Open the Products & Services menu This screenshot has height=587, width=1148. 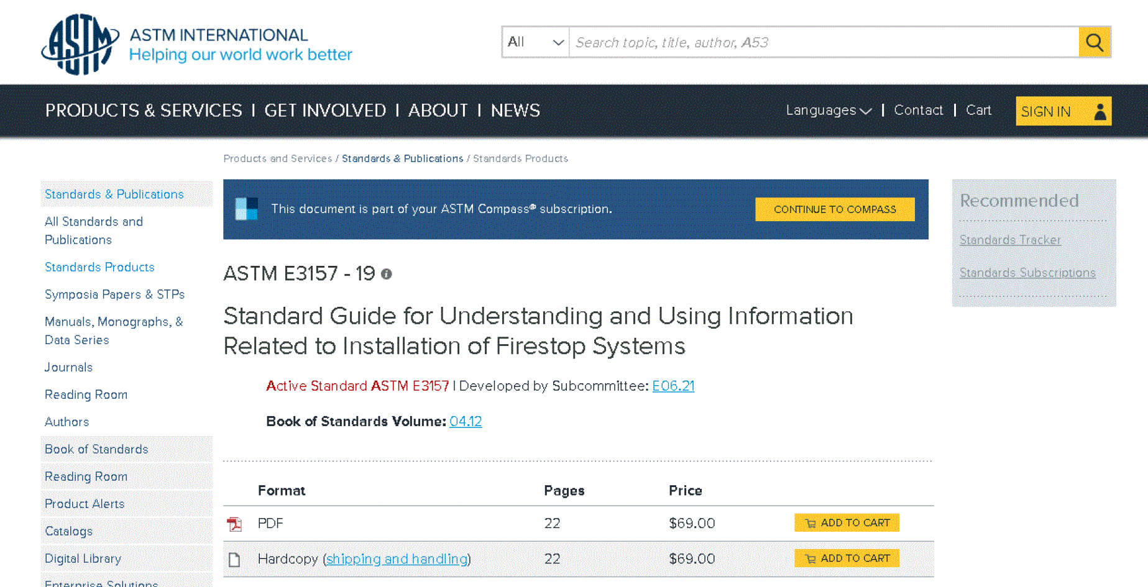(144, 111)
